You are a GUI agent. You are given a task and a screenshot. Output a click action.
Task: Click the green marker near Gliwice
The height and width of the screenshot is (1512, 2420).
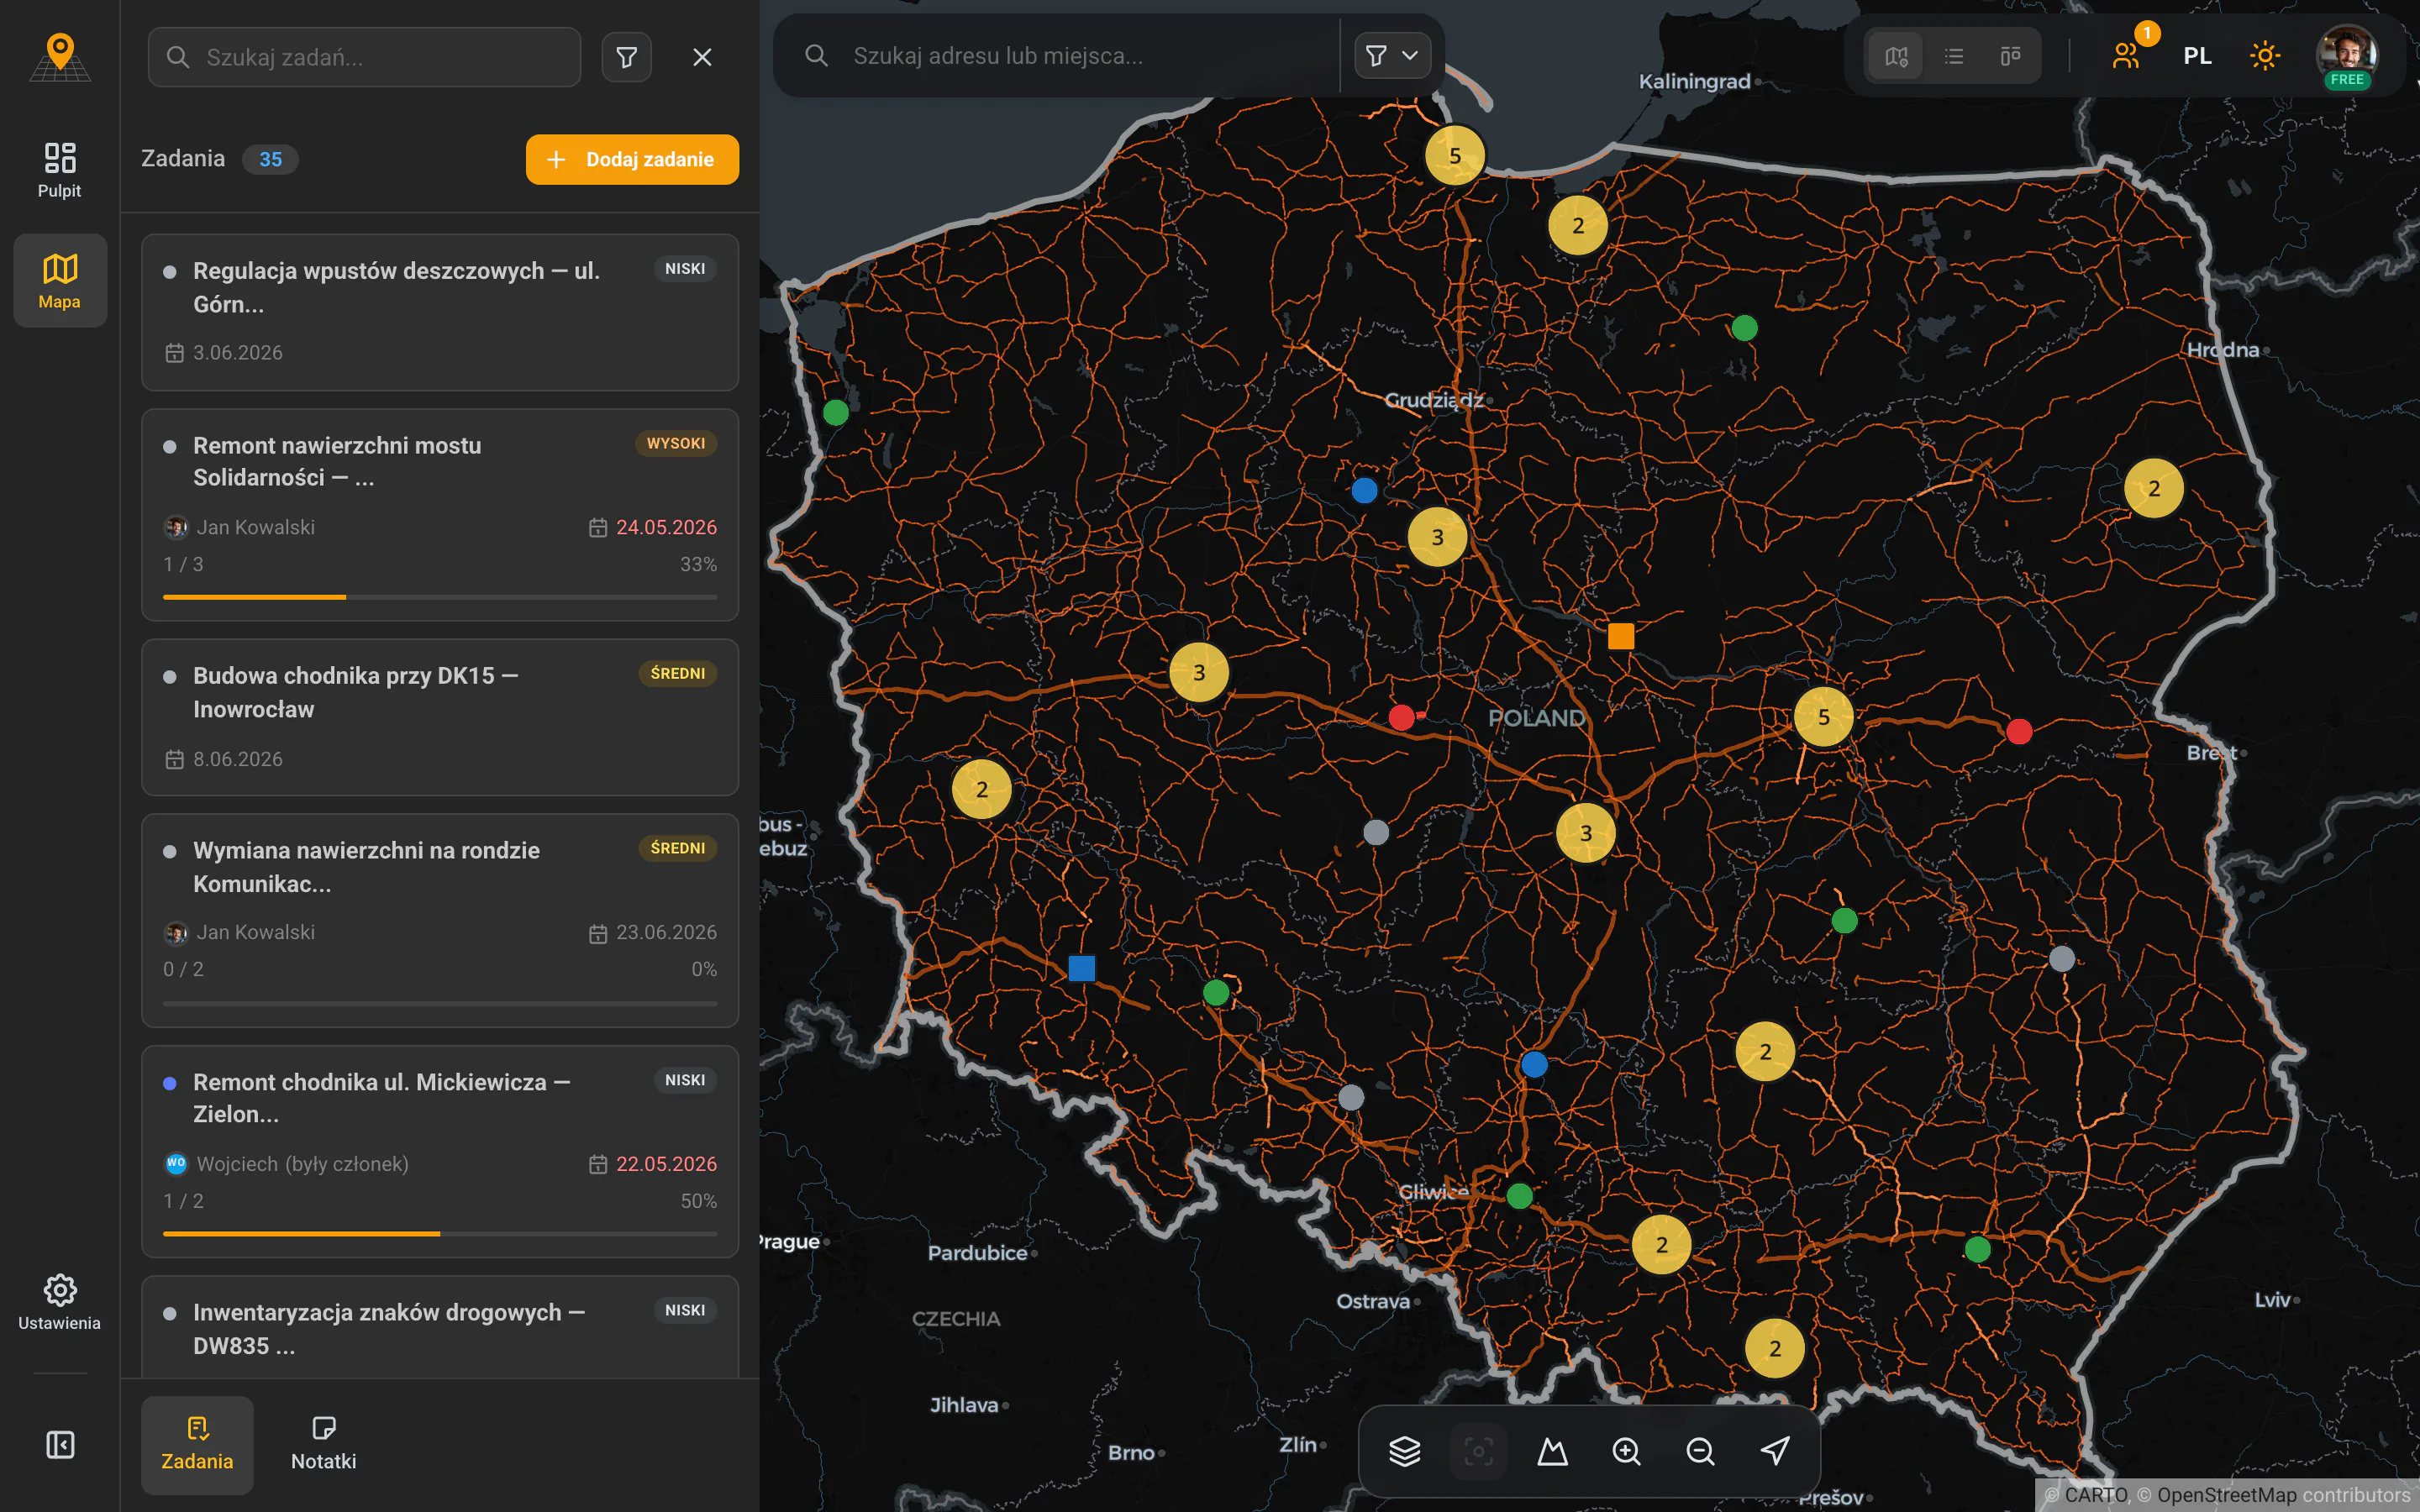click(1519, 1195)
